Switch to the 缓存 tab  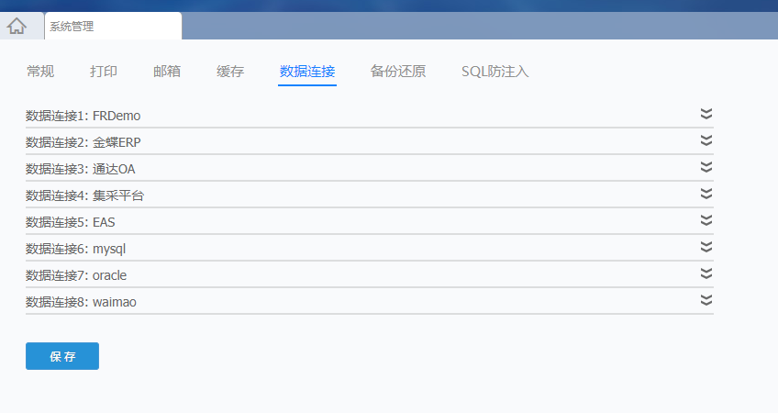coord(230,72)
